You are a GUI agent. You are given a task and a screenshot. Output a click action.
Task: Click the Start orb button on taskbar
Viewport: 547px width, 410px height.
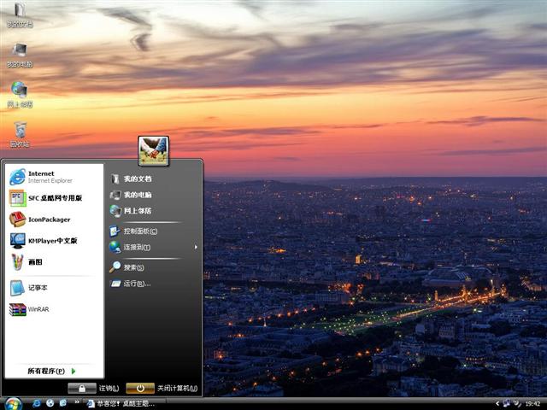click(x=12, y=402)
